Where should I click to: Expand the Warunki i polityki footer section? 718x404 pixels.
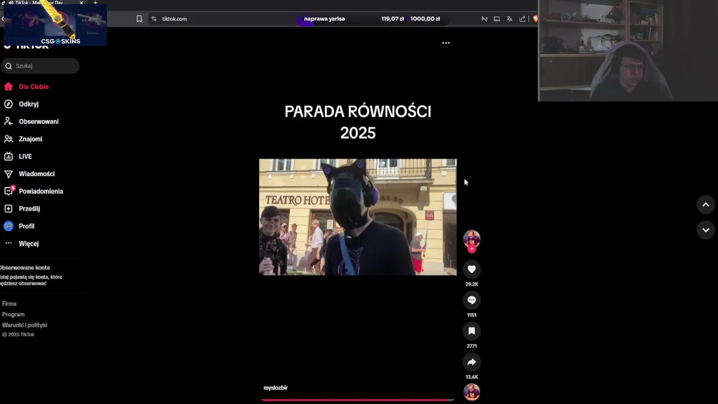tap(25, 325)
